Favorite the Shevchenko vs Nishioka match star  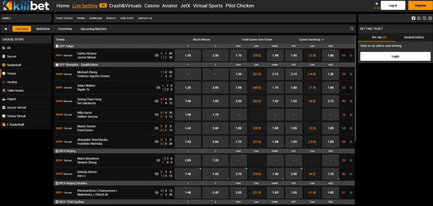[x=351, y=142]
